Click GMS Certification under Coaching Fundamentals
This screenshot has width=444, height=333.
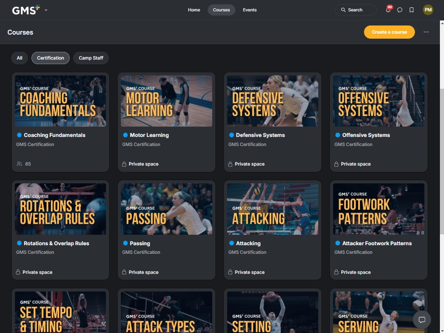pyautogui.click(x=35, y=144)
